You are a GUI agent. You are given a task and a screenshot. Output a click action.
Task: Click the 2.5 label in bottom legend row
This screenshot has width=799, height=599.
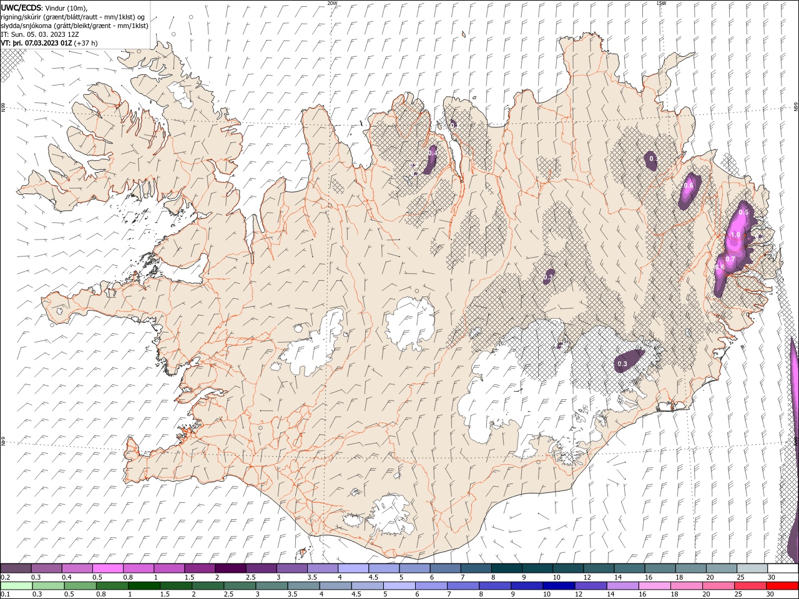227,594
